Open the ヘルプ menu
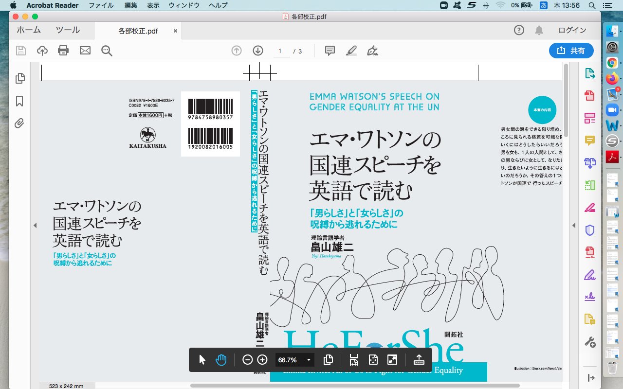 [x=218, y=5]
